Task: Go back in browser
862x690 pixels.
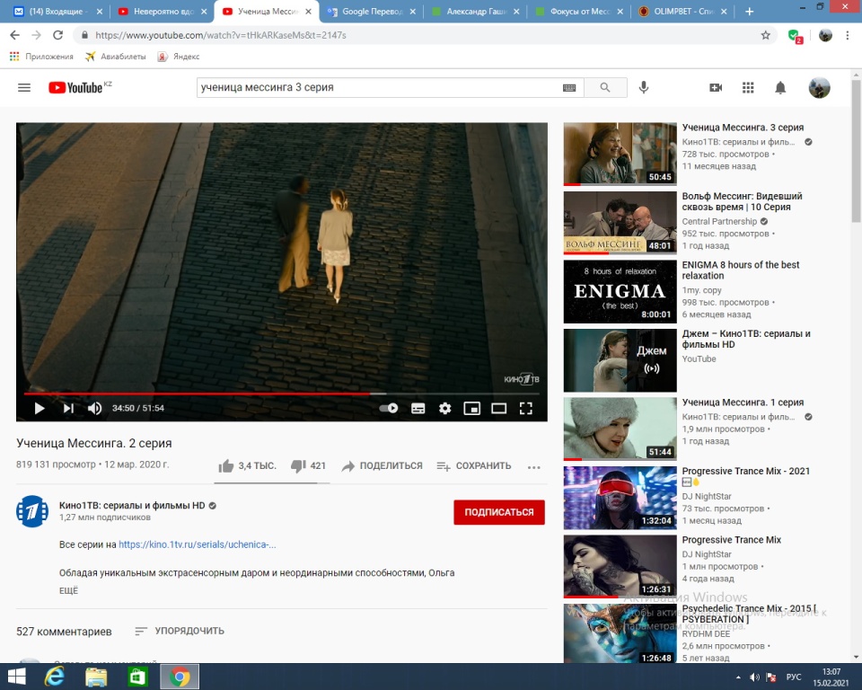Action: coord(15,35)
